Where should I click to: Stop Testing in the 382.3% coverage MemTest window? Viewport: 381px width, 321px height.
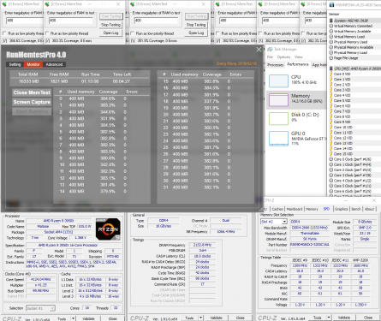(110, 25)
